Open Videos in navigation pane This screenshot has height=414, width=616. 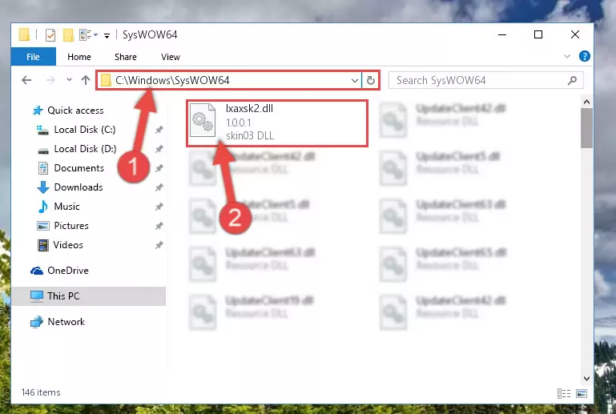pos(68,245)
